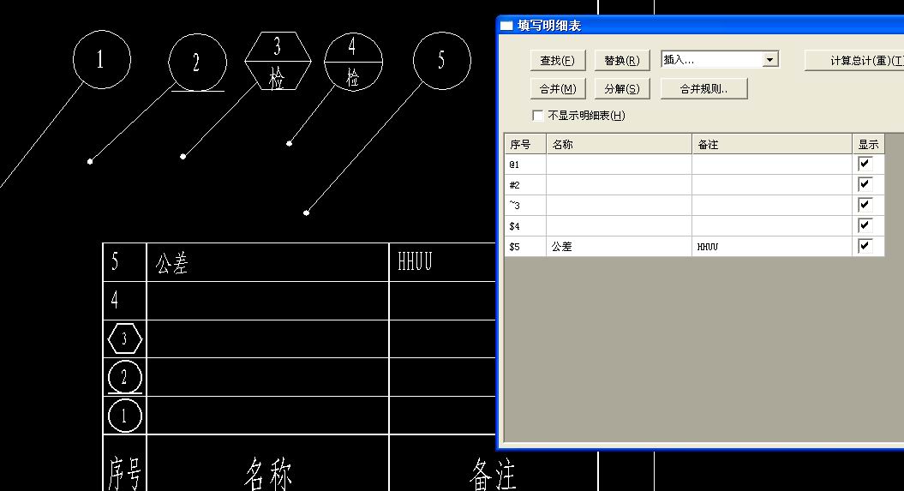
Task: Toggle the 显示 checkbox for row ~3
Action: [865, 205]
